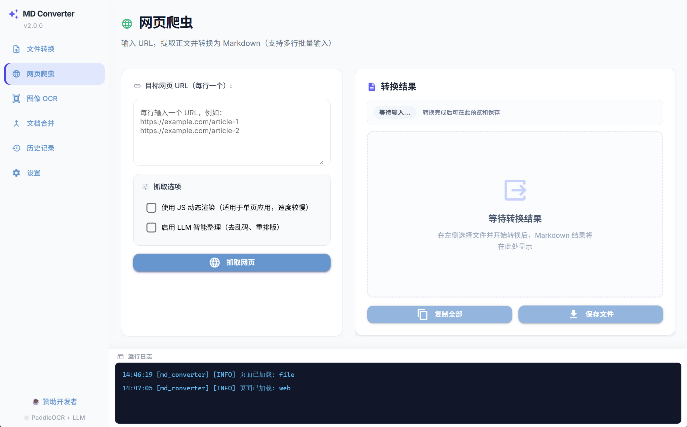Image resolution: width=687 pixels, height=427 pixels.
Task: Open the 历史记录 page
Action: pos(40,148)
